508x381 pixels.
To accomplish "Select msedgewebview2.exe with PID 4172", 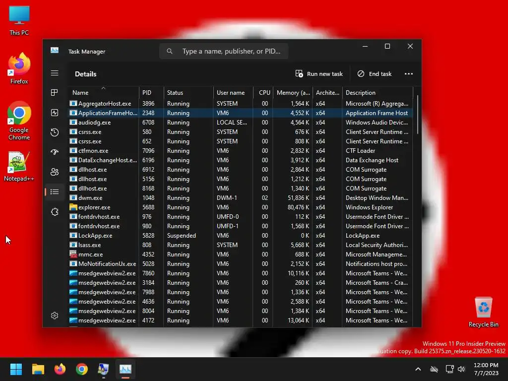I will pyautogui.click(x=241, y=320).
